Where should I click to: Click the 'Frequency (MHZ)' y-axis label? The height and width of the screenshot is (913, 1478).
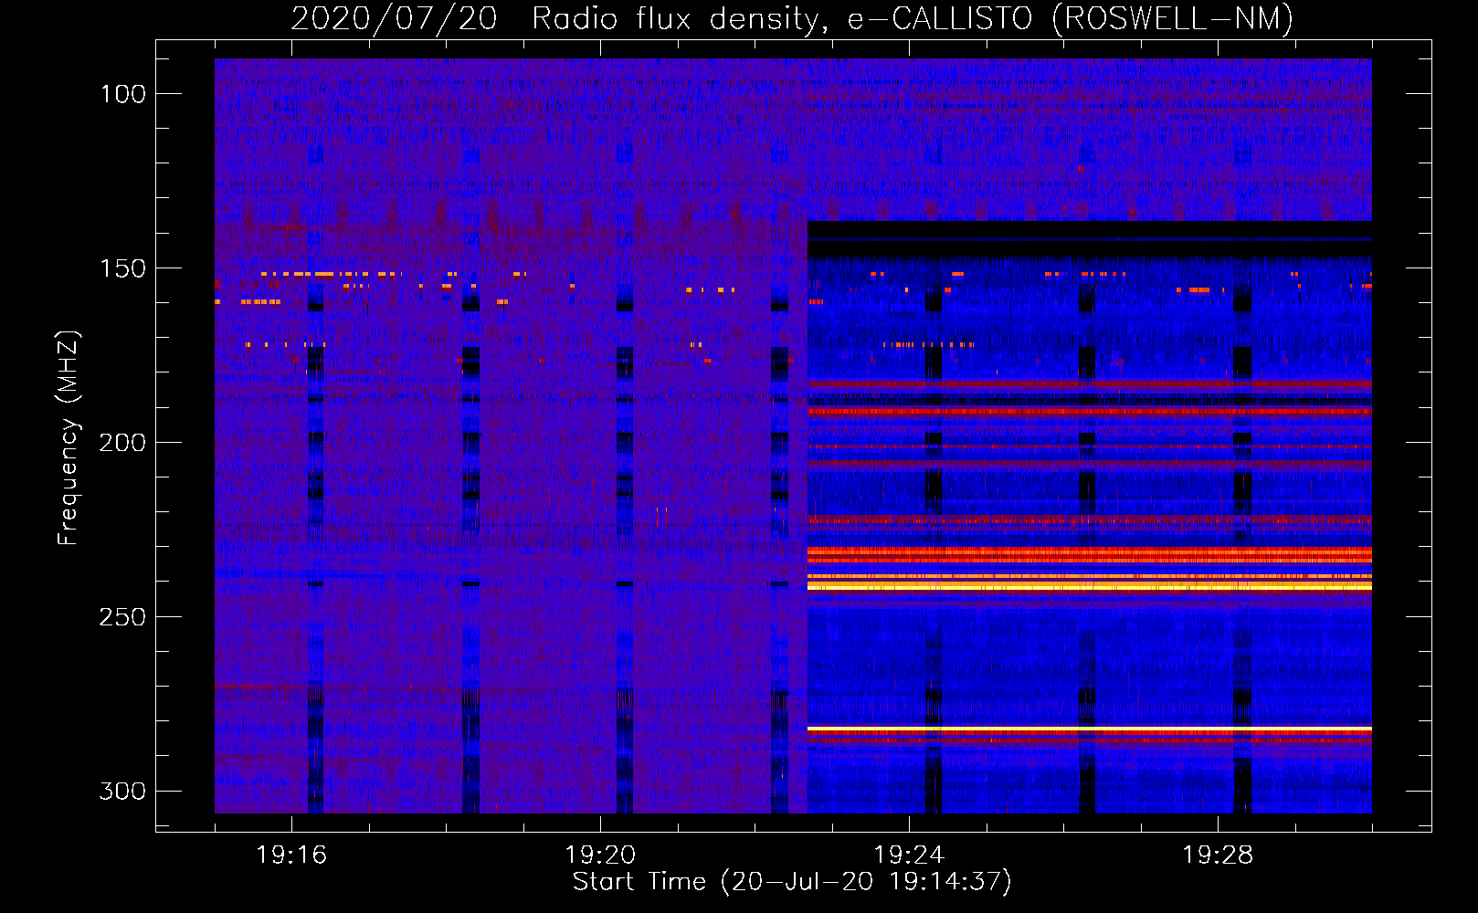coord(69,438)
